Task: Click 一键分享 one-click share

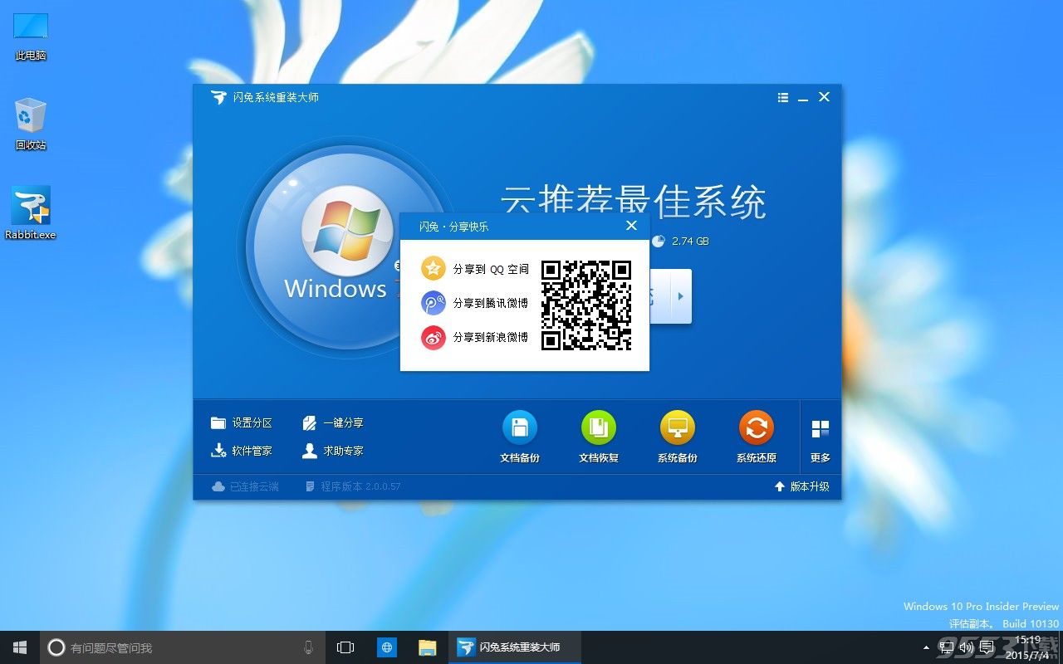Action: click(333, 422)
